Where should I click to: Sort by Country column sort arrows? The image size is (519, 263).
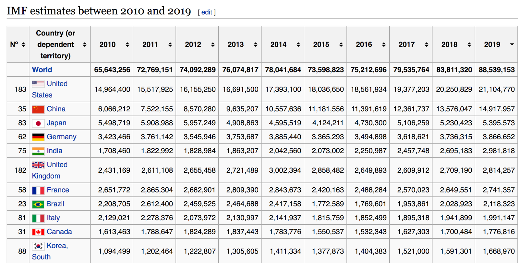tap(85, 44)
